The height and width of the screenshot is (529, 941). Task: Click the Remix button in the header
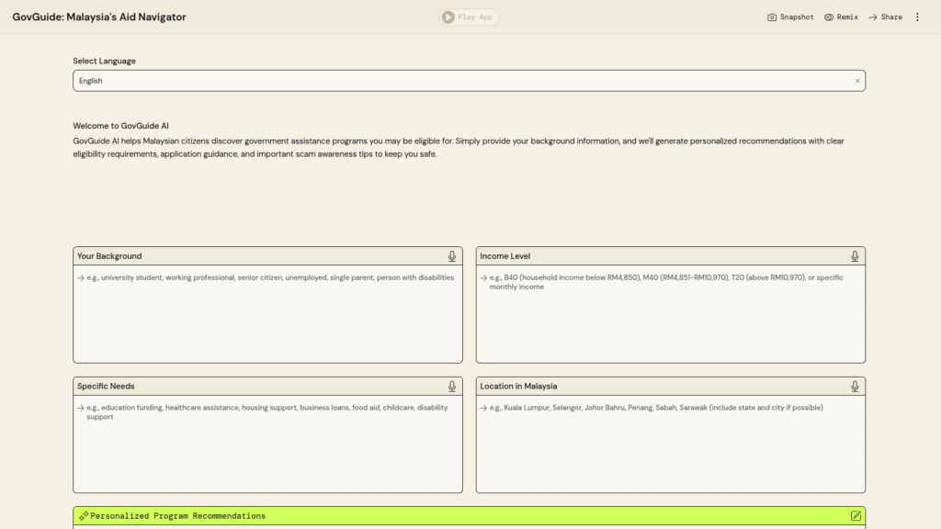[x=841, y=17]
